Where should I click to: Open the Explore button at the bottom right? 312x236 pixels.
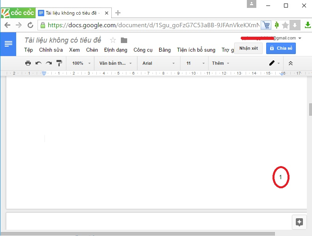pyautogui.click(x=299, y=222)
